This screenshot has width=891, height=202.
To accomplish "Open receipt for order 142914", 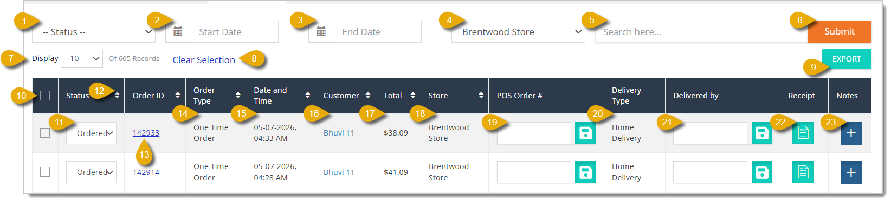I will pos(803,172).
